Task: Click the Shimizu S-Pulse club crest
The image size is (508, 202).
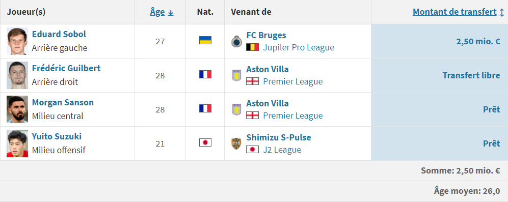Action: point(236,143)
